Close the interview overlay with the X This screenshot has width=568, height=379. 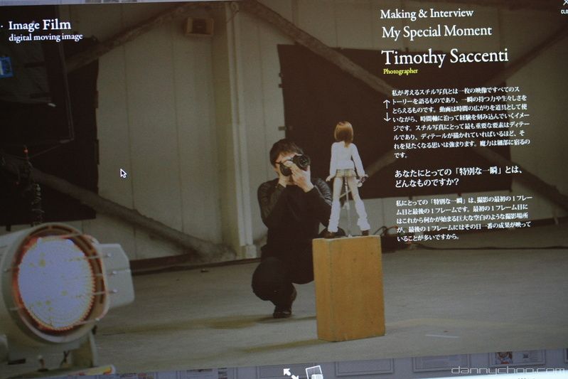[563, 5]
